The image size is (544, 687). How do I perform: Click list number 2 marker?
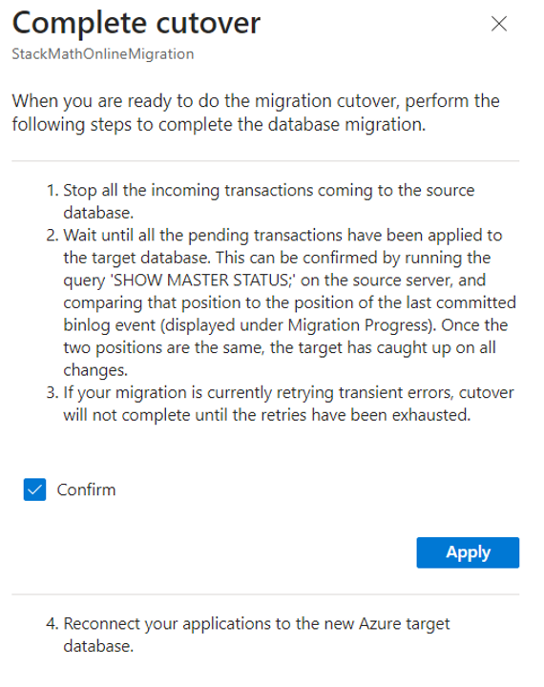pyautogui.click(x=52, y=236)
